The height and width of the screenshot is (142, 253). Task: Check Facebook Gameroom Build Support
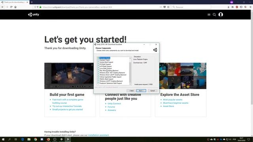pos(98,83)
